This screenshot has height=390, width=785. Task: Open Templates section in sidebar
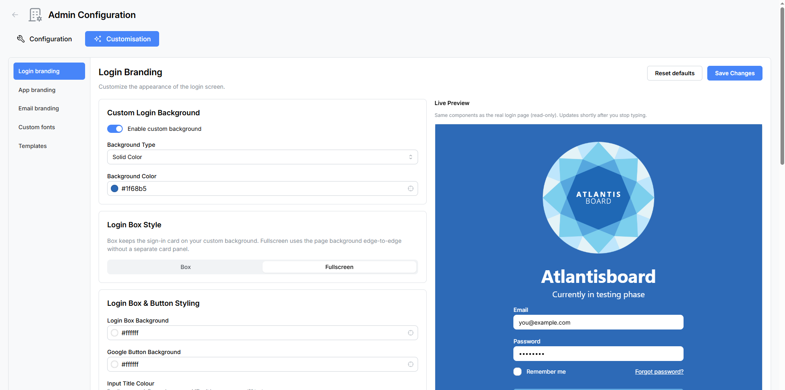pyautogui.click(x=49, y=146)
